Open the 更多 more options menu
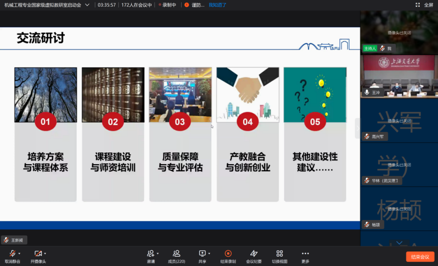 point(305,254)
